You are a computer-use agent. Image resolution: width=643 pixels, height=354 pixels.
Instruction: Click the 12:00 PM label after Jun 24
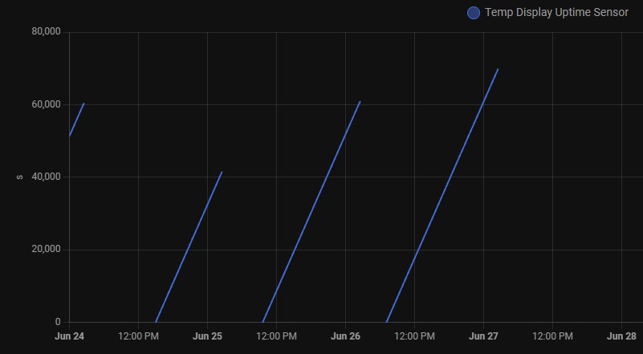coord(138,336)
